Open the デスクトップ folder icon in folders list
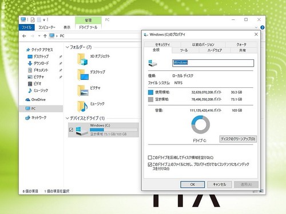The height and width of the screenshot is (214, 286). point(83,75)
